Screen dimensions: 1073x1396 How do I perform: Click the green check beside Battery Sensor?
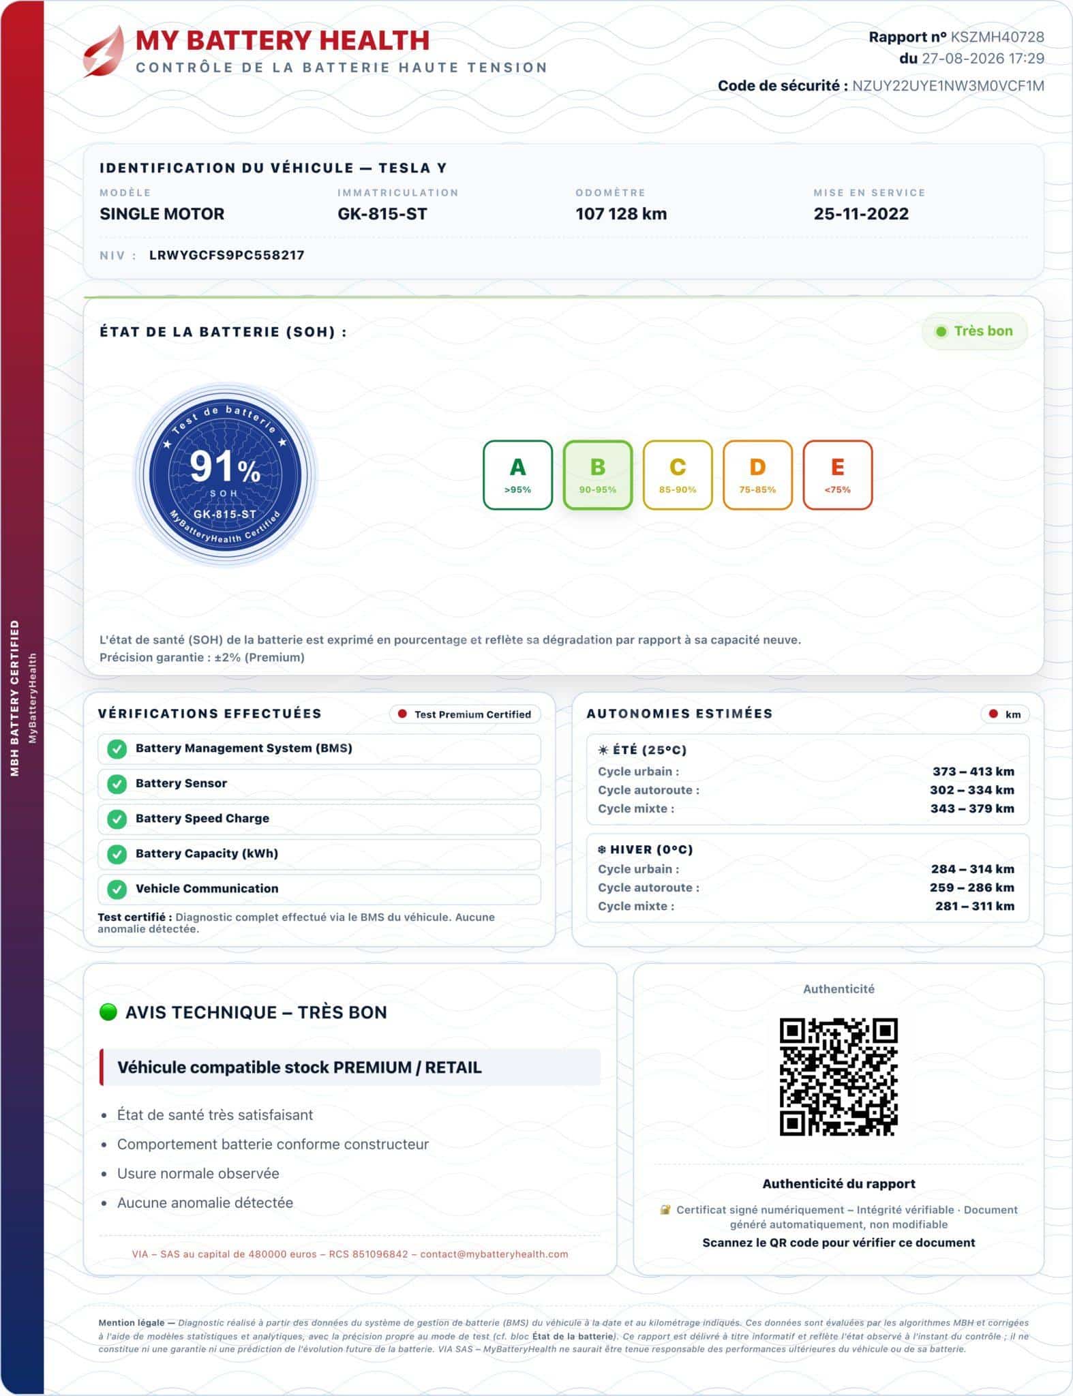pyautogui.click(x=117, y=784)
